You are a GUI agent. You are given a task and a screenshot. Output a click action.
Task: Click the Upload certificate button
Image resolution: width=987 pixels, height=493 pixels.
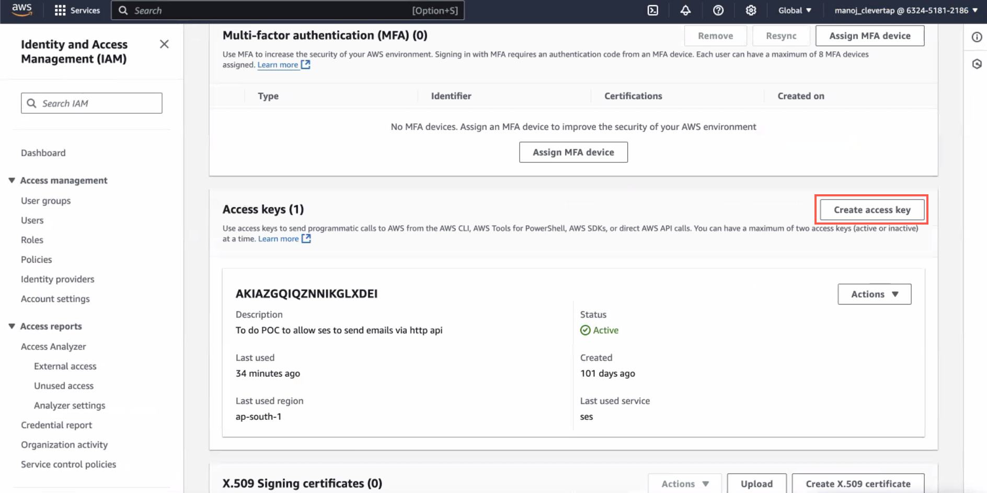click(756, 484)
